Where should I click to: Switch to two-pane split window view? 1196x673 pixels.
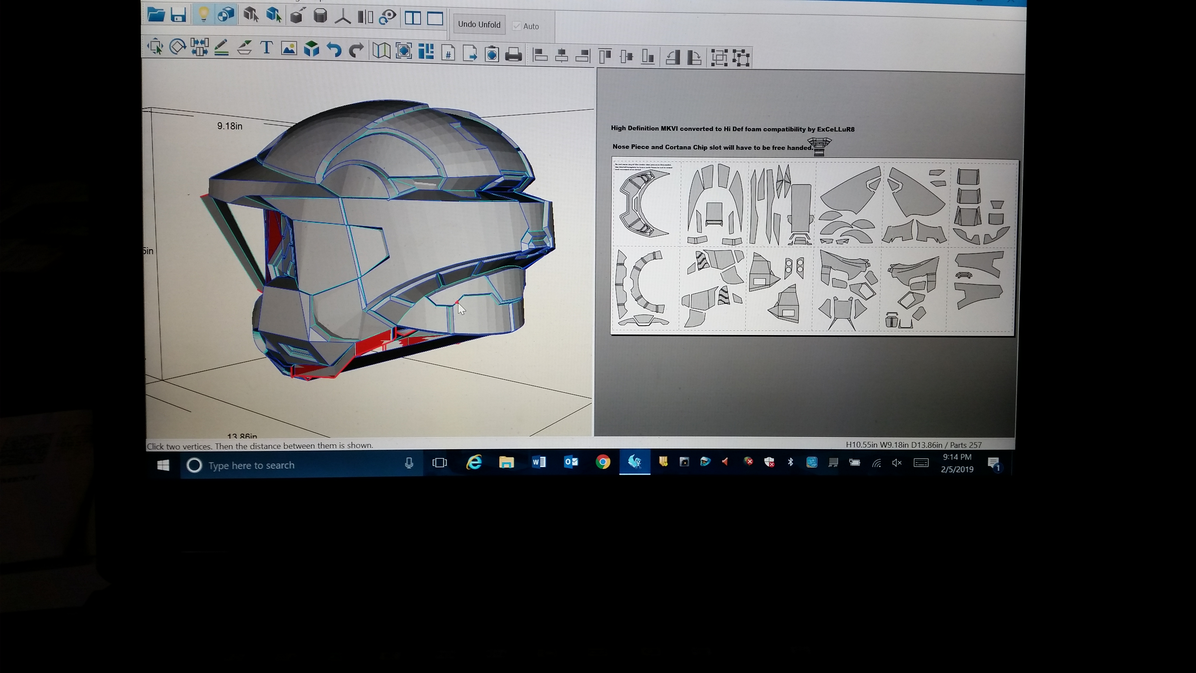[x=412, y=18]
